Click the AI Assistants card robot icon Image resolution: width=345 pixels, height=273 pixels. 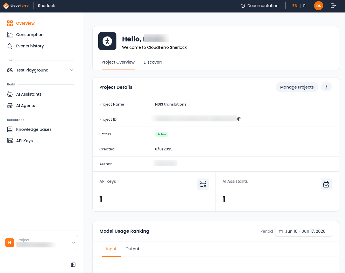326,184
